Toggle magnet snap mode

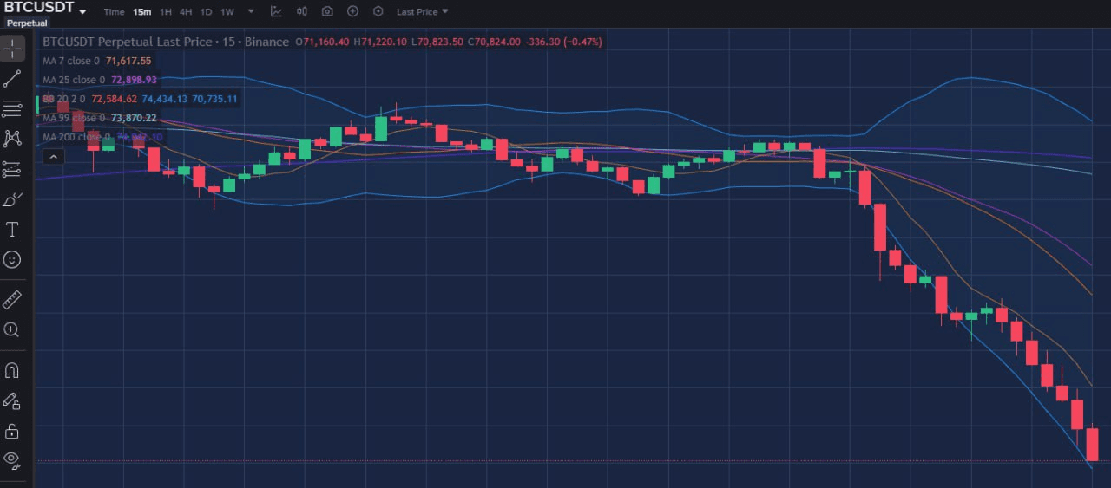tap(12, 371)
